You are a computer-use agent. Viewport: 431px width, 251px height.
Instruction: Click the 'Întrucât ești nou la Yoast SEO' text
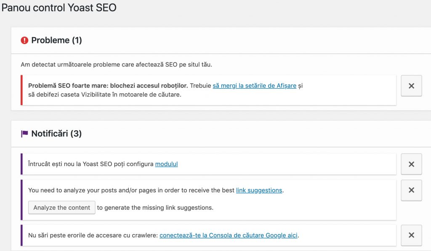click(90, 164)
